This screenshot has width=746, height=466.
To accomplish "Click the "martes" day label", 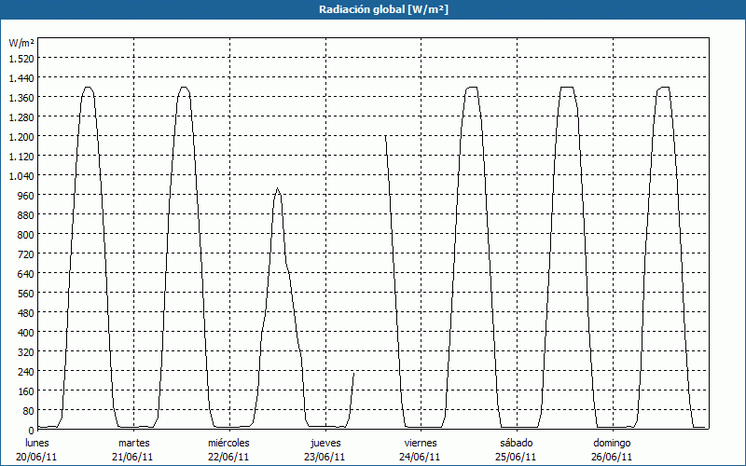I will (x=133, y=443).
